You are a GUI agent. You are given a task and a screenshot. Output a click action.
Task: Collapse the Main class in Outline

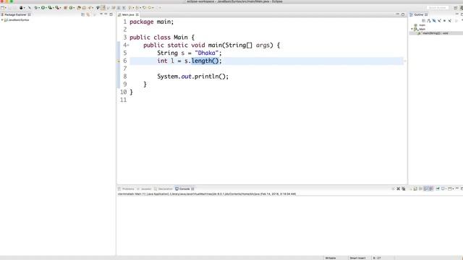pyautogui.click(x=412, y=29)
